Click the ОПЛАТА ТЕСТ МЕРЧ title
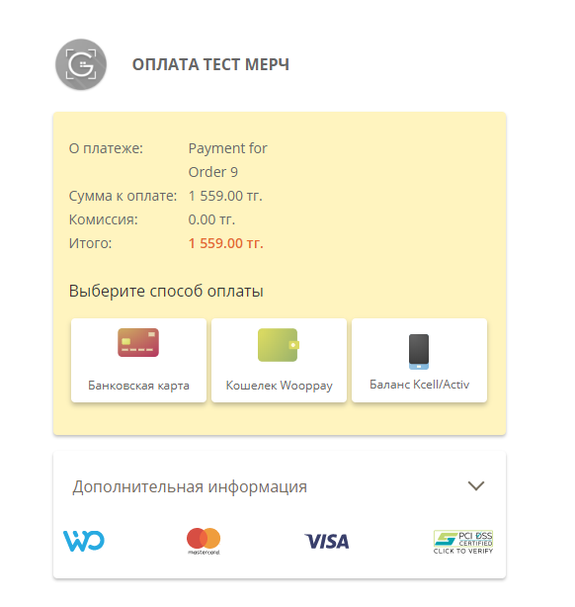 coord(210,64)
